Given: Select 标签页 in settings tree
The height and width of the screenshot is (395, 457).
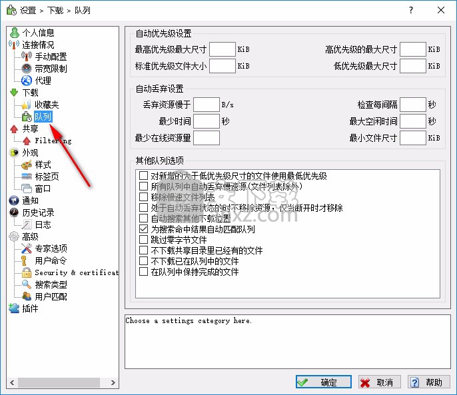Looking at the screenshot, I should [47, 177].
